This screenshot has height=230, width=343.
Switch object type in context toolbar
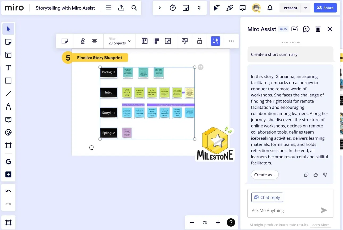pyautogui.click(x=65, y=41)
